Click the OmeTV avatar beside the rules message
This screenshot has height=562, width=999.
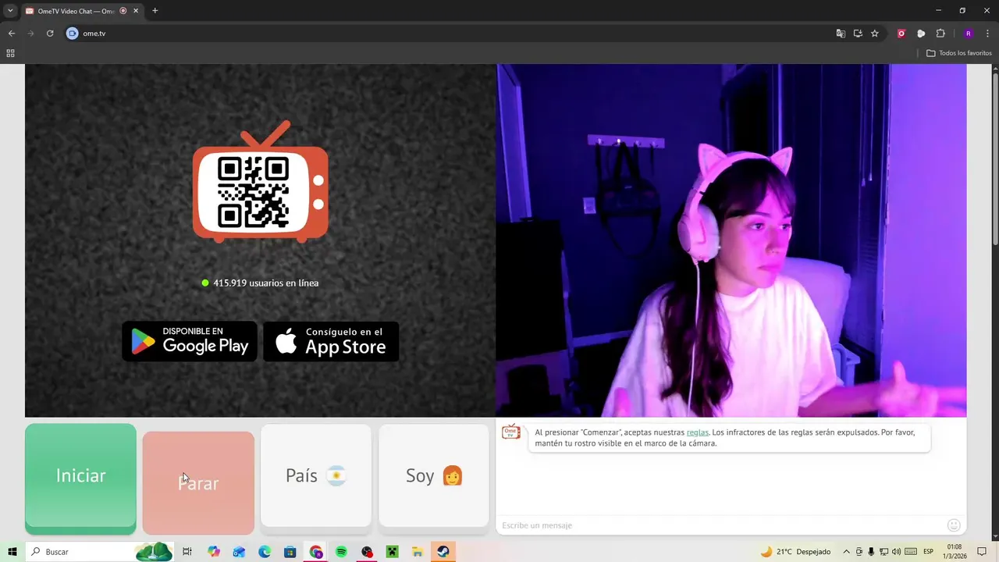511,432
